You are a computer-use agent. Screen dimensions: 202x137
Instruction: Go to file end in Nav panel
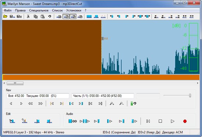[100, 103]
